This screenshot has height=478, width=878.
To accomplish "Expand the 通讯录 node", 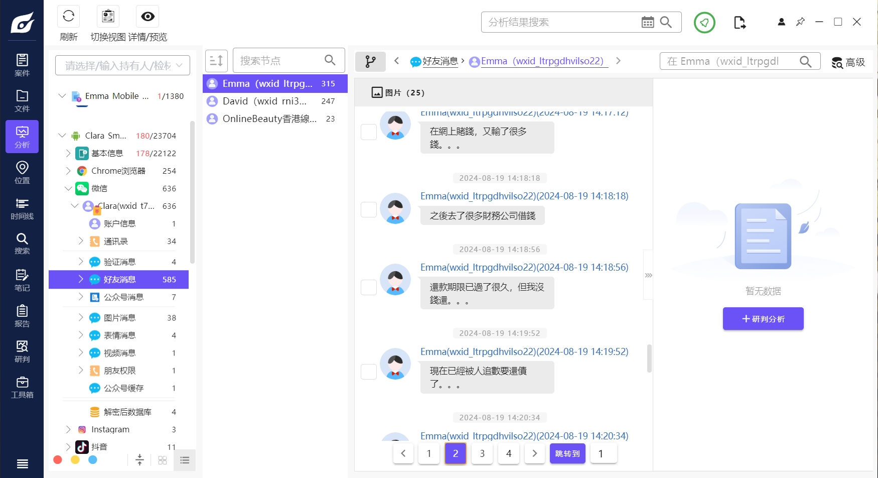I will pos(81,241).
